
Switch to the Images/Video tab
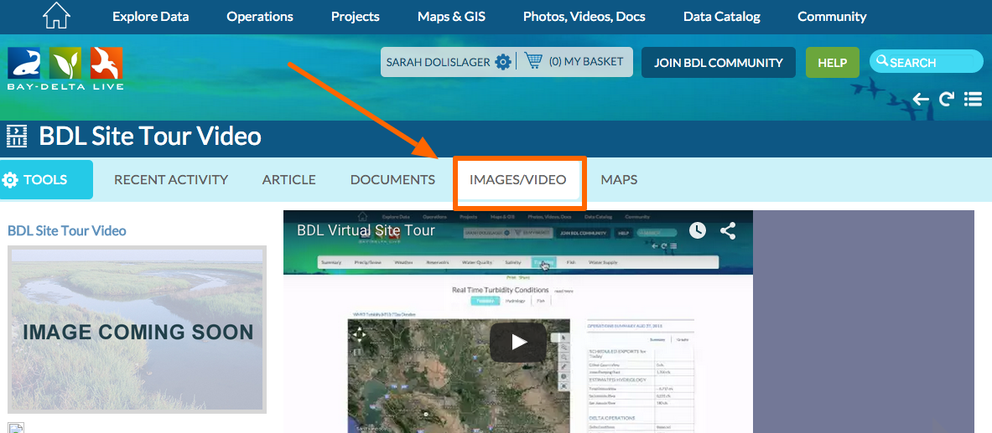(x=517, y=179)
